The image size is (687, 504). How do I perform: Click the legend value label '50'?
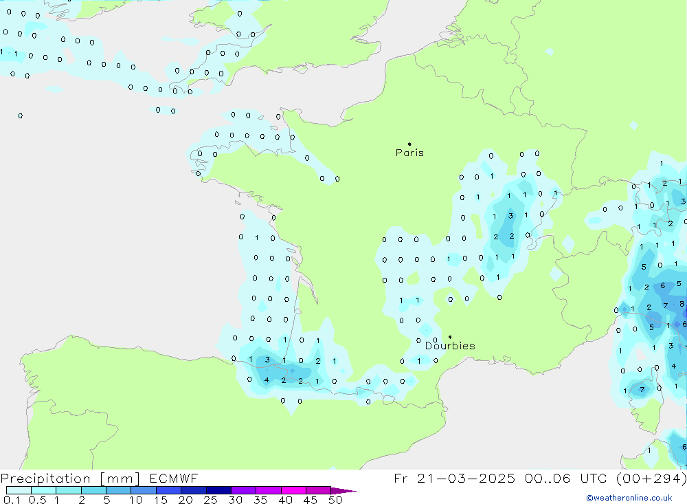(335, 500)
